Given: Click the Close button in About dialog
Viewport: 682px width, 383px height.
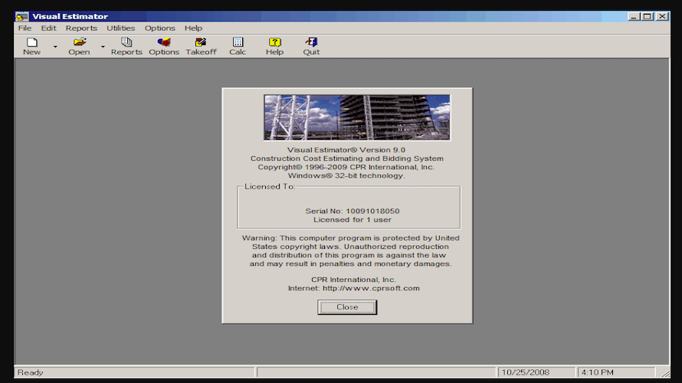Looking at the screenshot, I should (347, 307).
